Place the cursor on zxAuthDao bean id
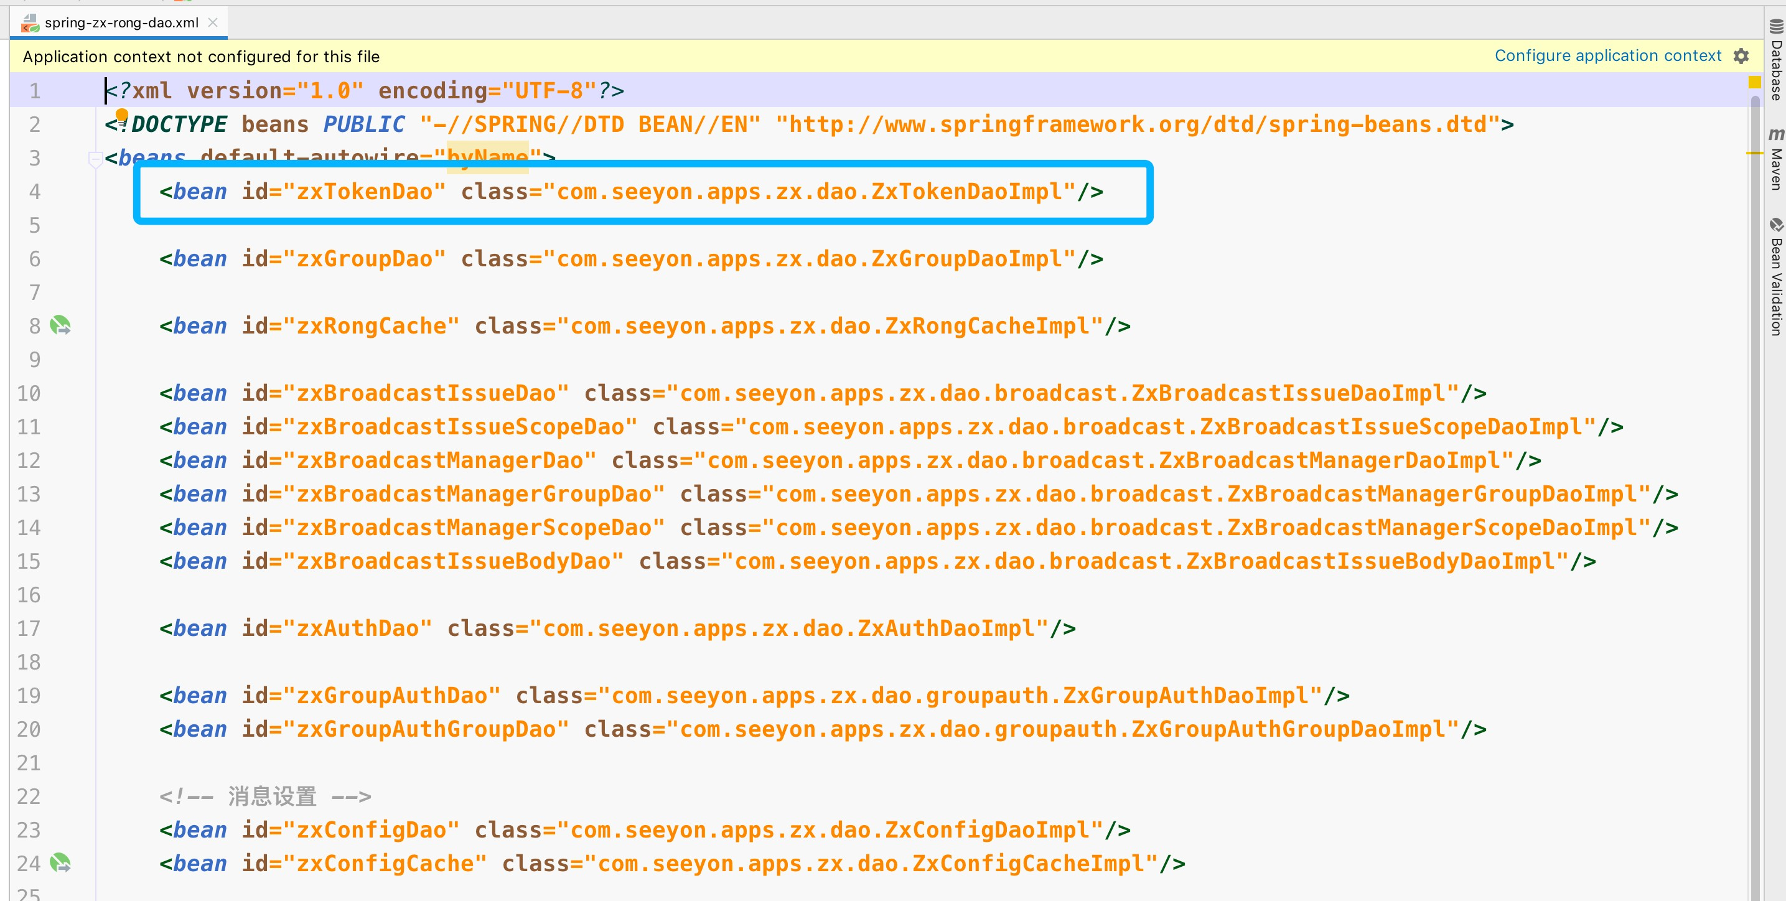Screen dimensions: 1786x901 [357, 628]
